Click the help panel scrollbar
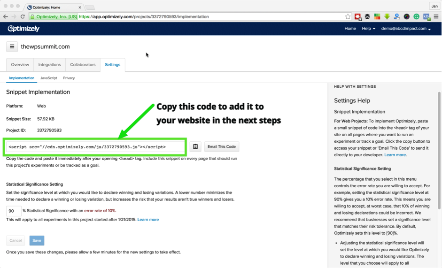 pyautogui.click(x=439, y=150)
